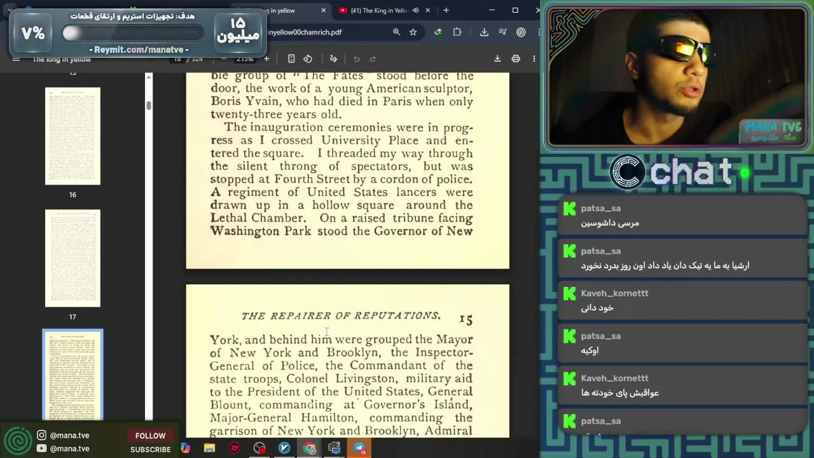Select the PDF draw annotation tool
Viewport: 814px width, 458px height.
coord(333,59)
